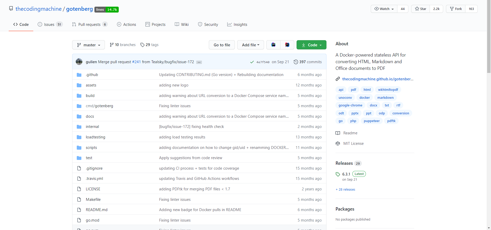This screenshot has width=491, height=230.
Task: View the 10 branches link
Action: tap(123, 45)
